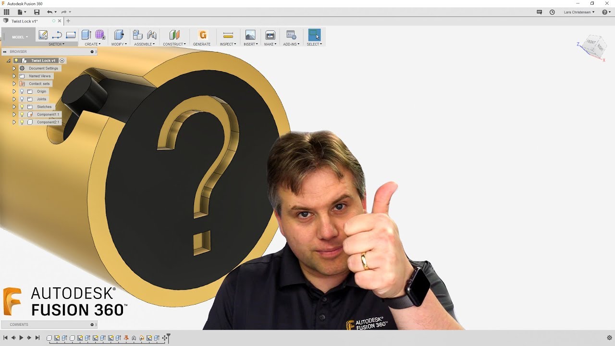Viewport: 615px width, 346px height.
Task: Expand the Comments panel with the plus button
Action: coord(92,324)
